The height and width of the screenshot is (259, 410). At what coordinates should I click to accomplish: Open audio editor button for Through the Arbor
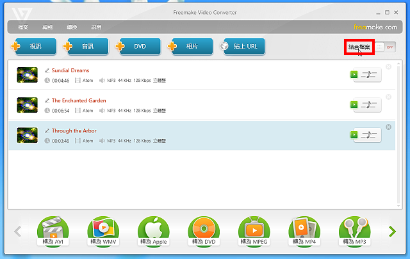click(369, 135)
